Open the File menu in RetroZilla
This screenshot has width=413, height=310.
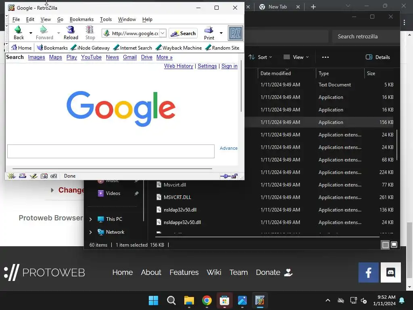tap(16, 19)
